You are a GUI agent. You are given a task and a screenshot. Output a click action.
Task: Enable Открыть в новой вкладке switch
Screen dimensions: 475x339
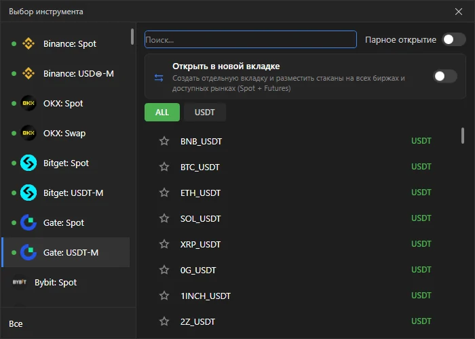pyautogui.click(x=445, y=76)
